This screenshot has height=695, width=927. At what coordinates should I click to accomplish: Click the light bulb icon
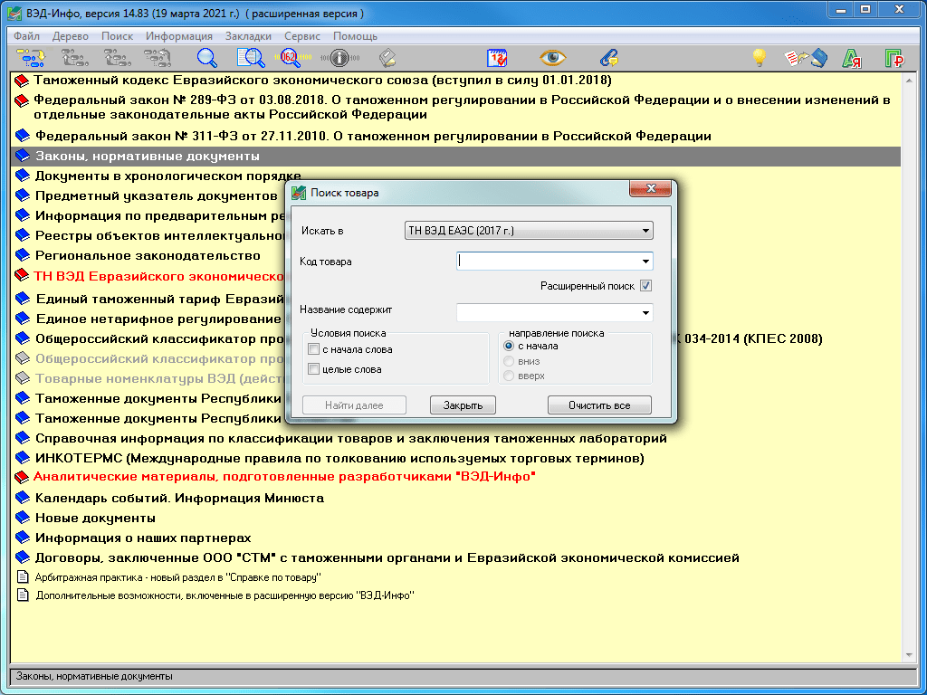click(x=760, y=58)
